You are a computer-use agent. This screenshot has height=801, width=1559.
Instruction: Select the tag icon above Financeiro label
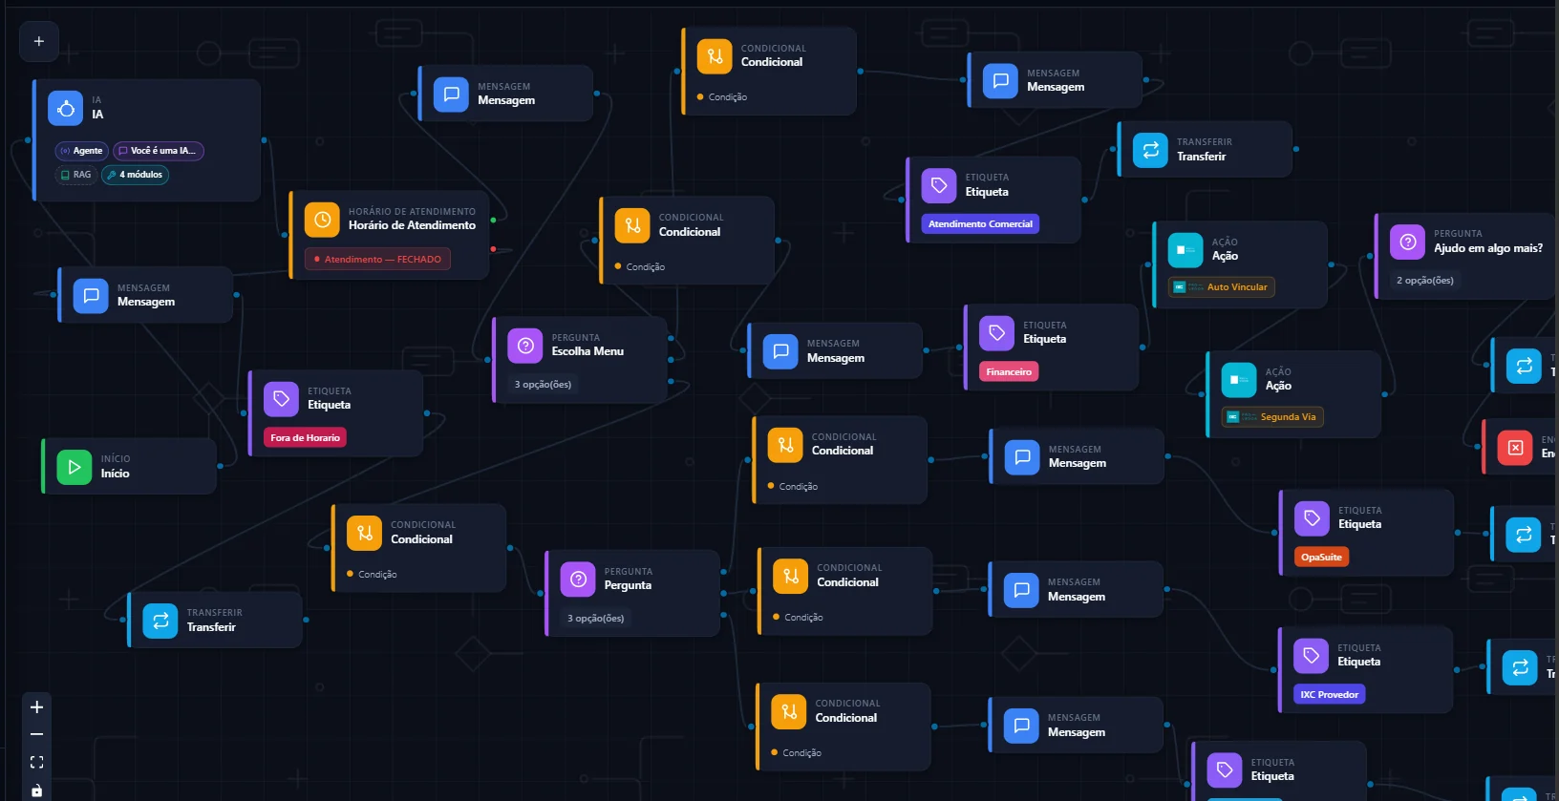point(997,333)
